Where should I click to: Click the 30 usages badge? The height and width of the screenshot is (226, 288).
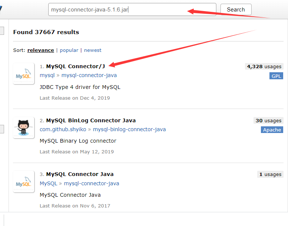269,121
